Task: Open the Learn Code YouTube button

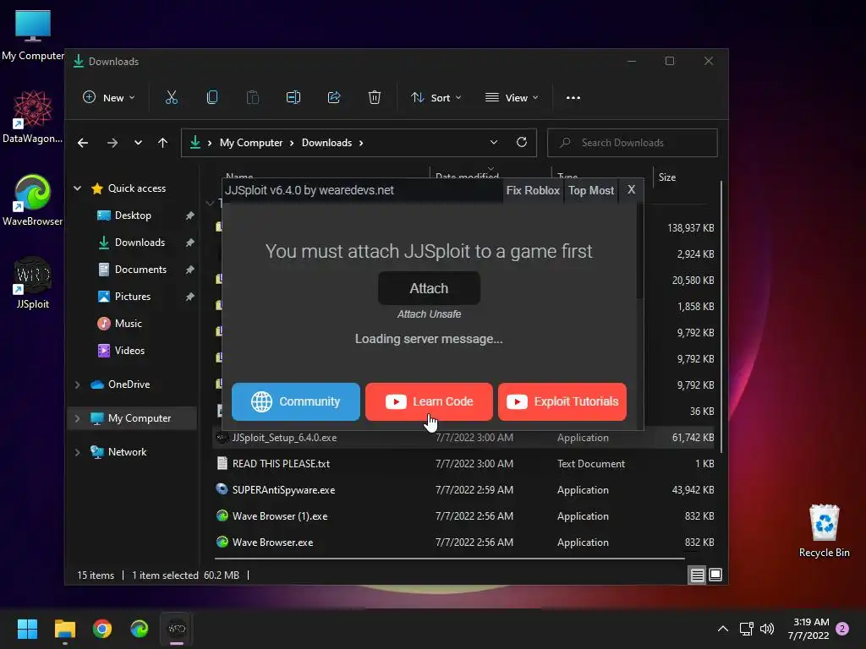Action: click(429, 401)
